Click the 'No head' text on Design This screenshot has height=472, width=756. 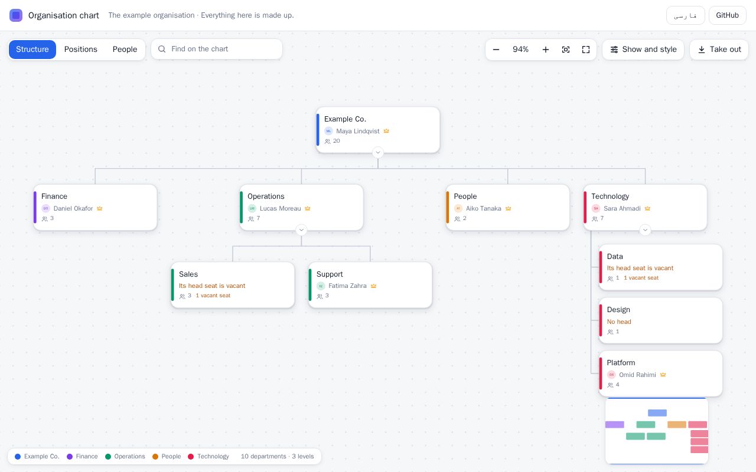(x=619, y=322)
